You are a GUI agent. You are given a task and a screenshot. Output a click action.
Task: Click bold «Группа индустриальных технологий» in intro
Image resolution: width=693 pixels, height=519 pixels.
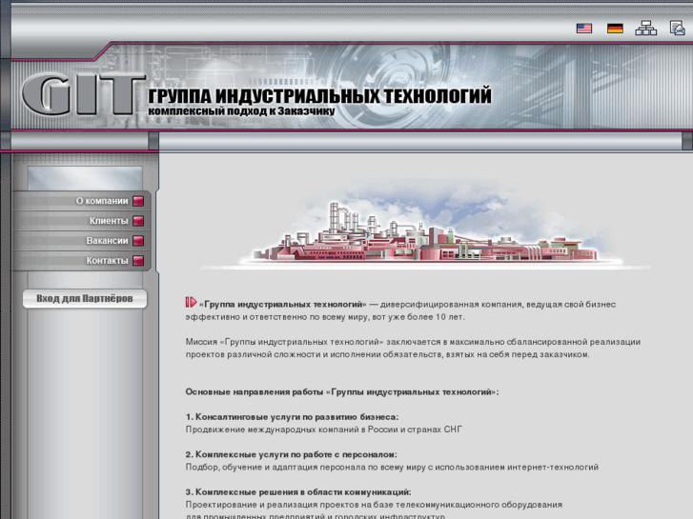coord(283,305)
